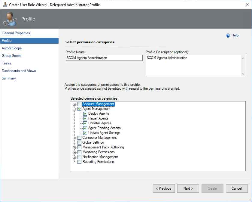The height and width of the screenshot is (202, 252).
Task: Select the Update Agent Settings label
Action: (x=104, y=133)
